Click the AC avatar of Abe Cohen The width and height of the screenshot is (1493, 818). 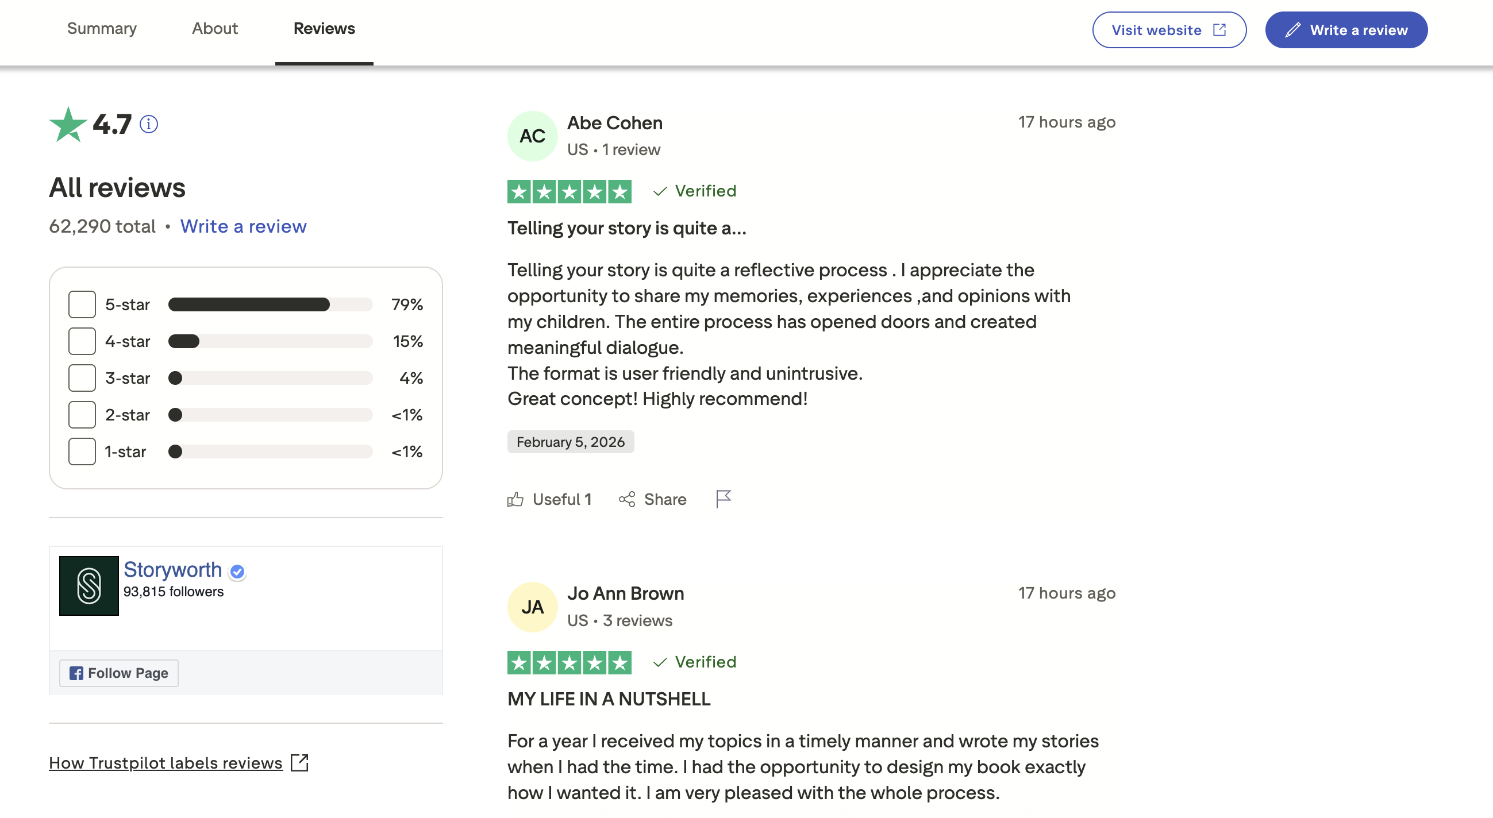(x=532, y=136)
